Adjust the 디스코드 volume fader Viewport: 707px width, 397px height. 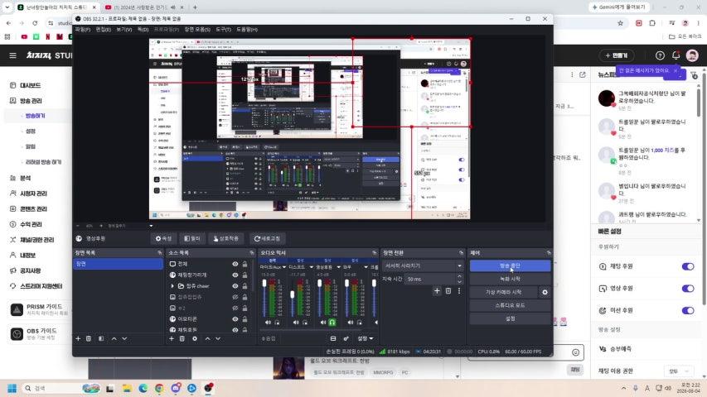(x=293, y=294)
